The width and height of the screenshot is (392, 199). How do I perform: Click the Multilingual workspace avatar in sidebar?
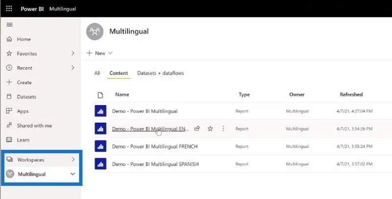coord(10,174)
